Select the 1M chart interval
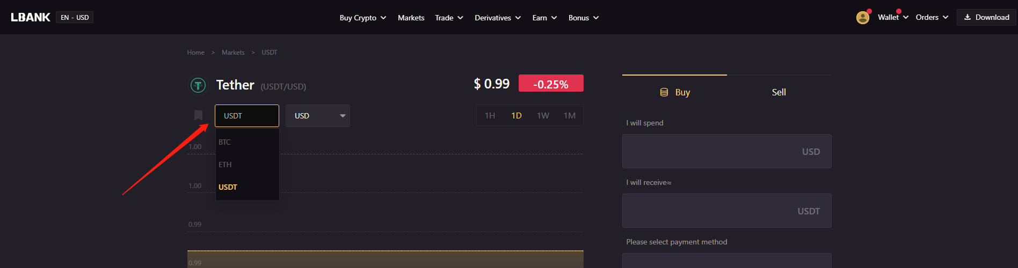 pyautogui.click(x=570, y=116)
